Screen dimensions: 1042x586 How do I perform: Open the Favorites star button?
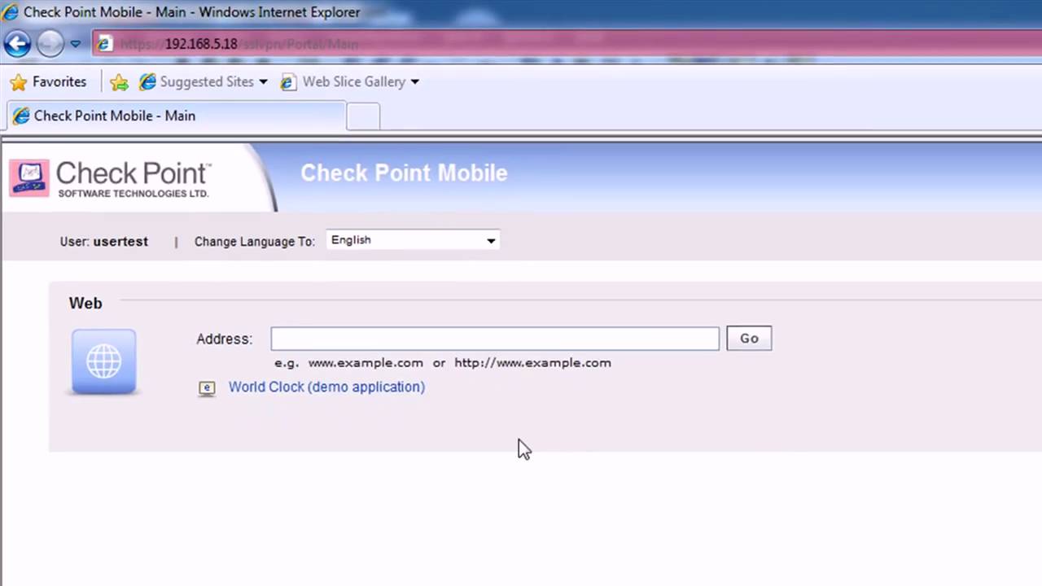pos(47,81)
